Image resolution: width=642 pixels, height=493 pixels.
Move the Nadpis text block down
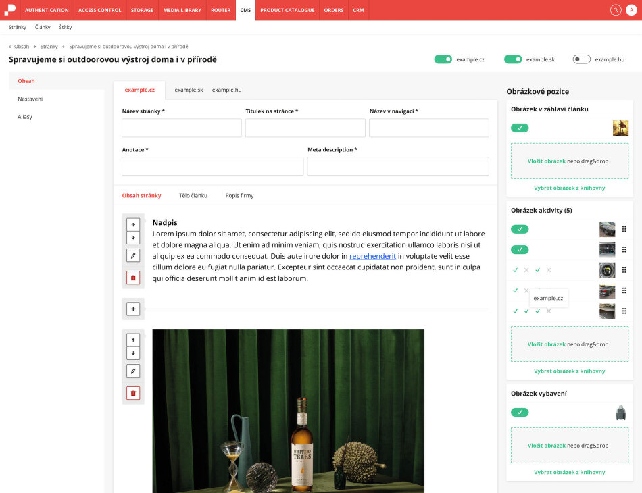pos(133,237)
